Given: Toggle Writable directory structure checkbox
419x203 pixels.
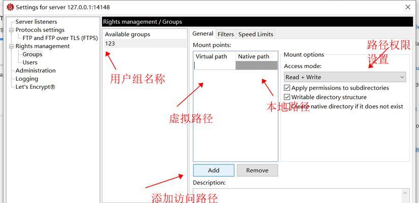Looking at the screenshot, I should click(287, 97).
